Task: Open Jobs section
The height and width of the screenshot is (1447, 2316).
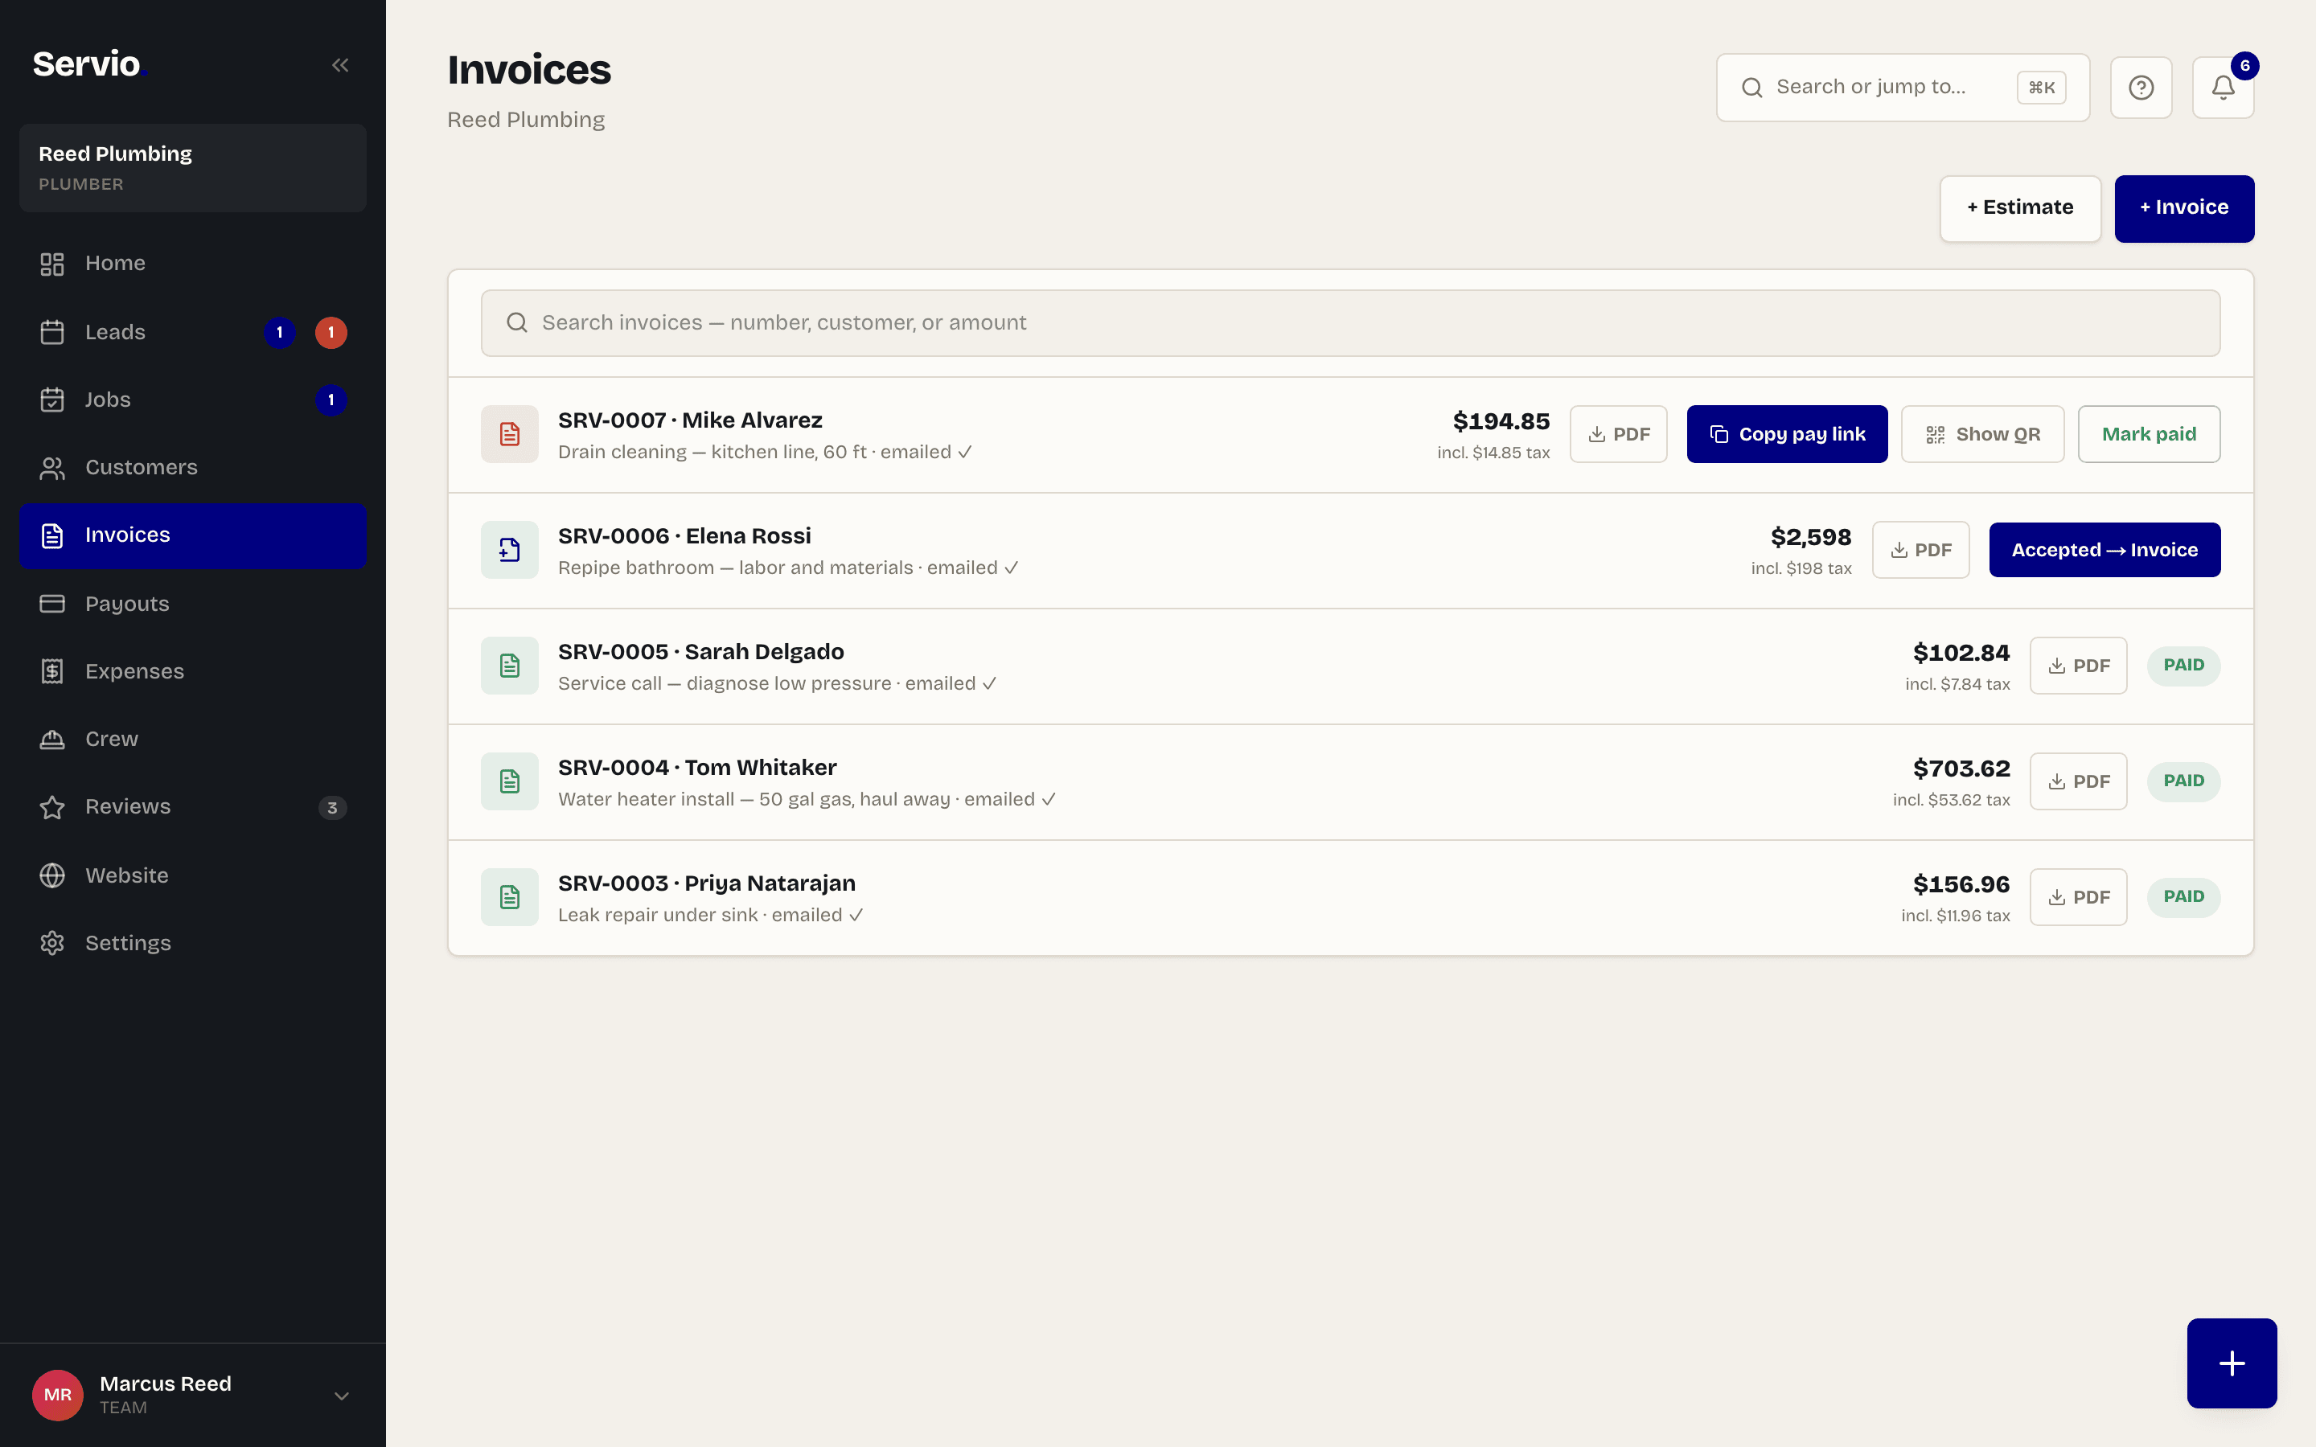Action: [192, 400]
